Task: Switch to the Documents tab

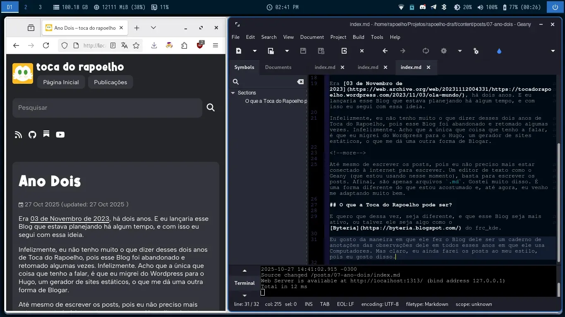Action: tap(278, 67)
